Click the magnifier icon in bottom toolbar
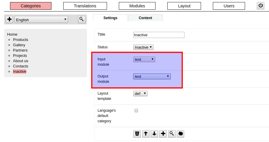The image size is (269, 142). tap(172, 134)
